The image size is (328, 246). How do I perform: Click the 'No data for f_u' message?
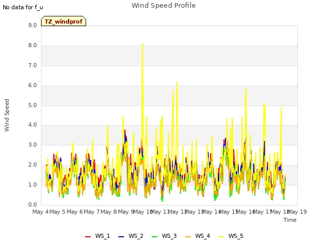coord(23,7)
